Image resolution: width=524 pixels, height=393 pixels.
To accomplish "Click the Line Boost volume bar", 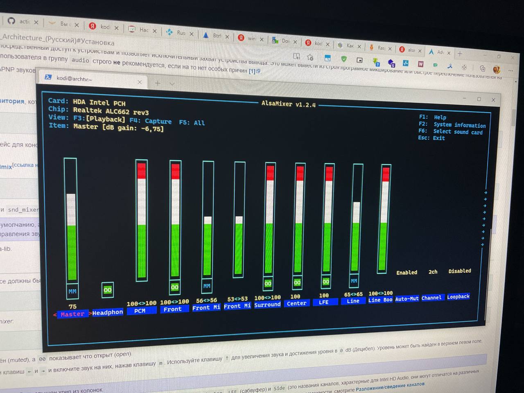I will point(384,219).
